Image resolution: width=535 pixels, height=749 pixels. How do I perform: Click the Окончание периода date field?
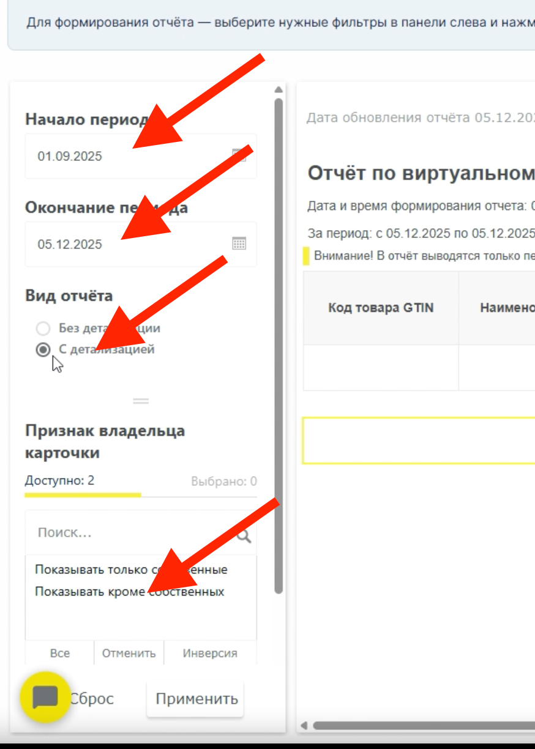pyautogui.click(x=122, y=245)
